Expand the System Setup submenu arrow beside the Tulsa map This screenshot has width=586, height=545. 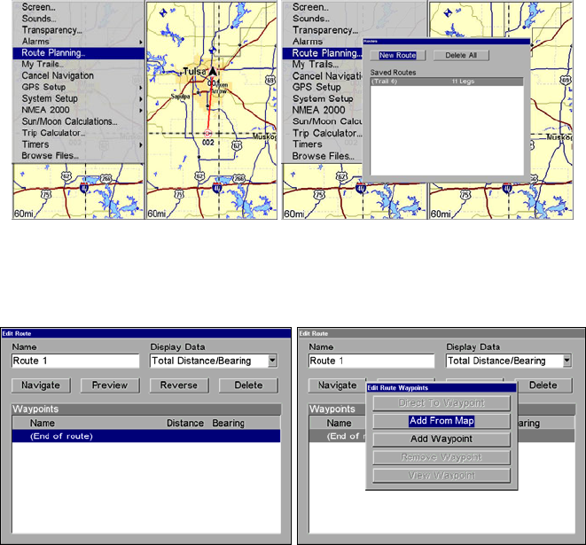tap(141, 99)
